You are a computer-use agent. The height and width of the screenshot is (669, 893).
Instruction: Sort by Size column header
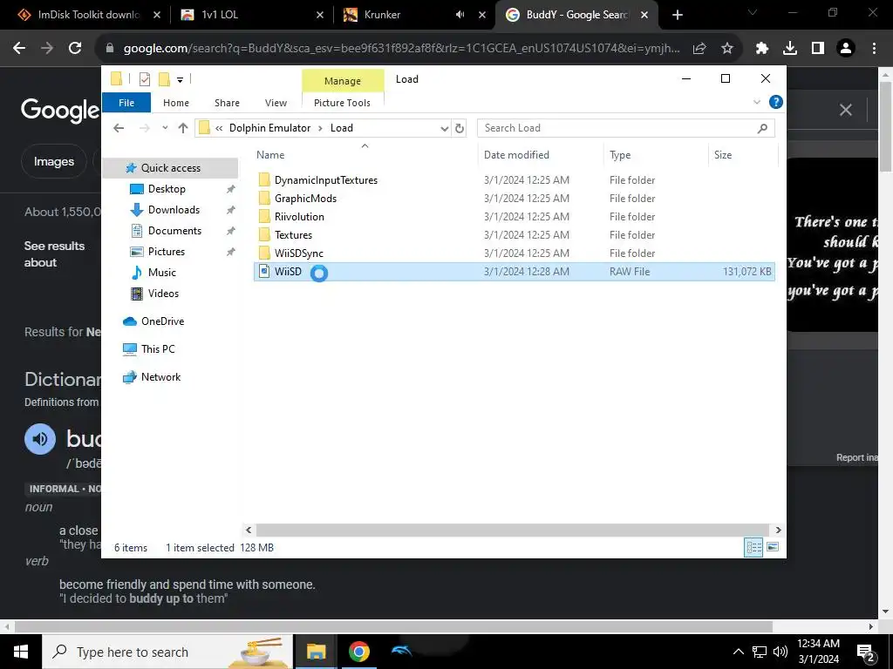[x=723, y=155]
